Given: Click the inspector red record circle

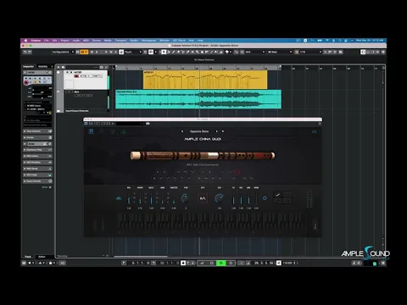Looking at the screenshot, I should (26, 82).
